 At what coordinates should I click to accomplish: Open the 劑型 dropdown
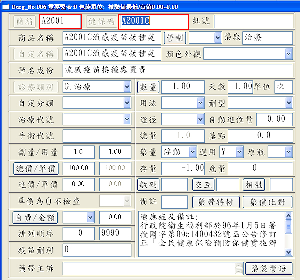[288, 103]
